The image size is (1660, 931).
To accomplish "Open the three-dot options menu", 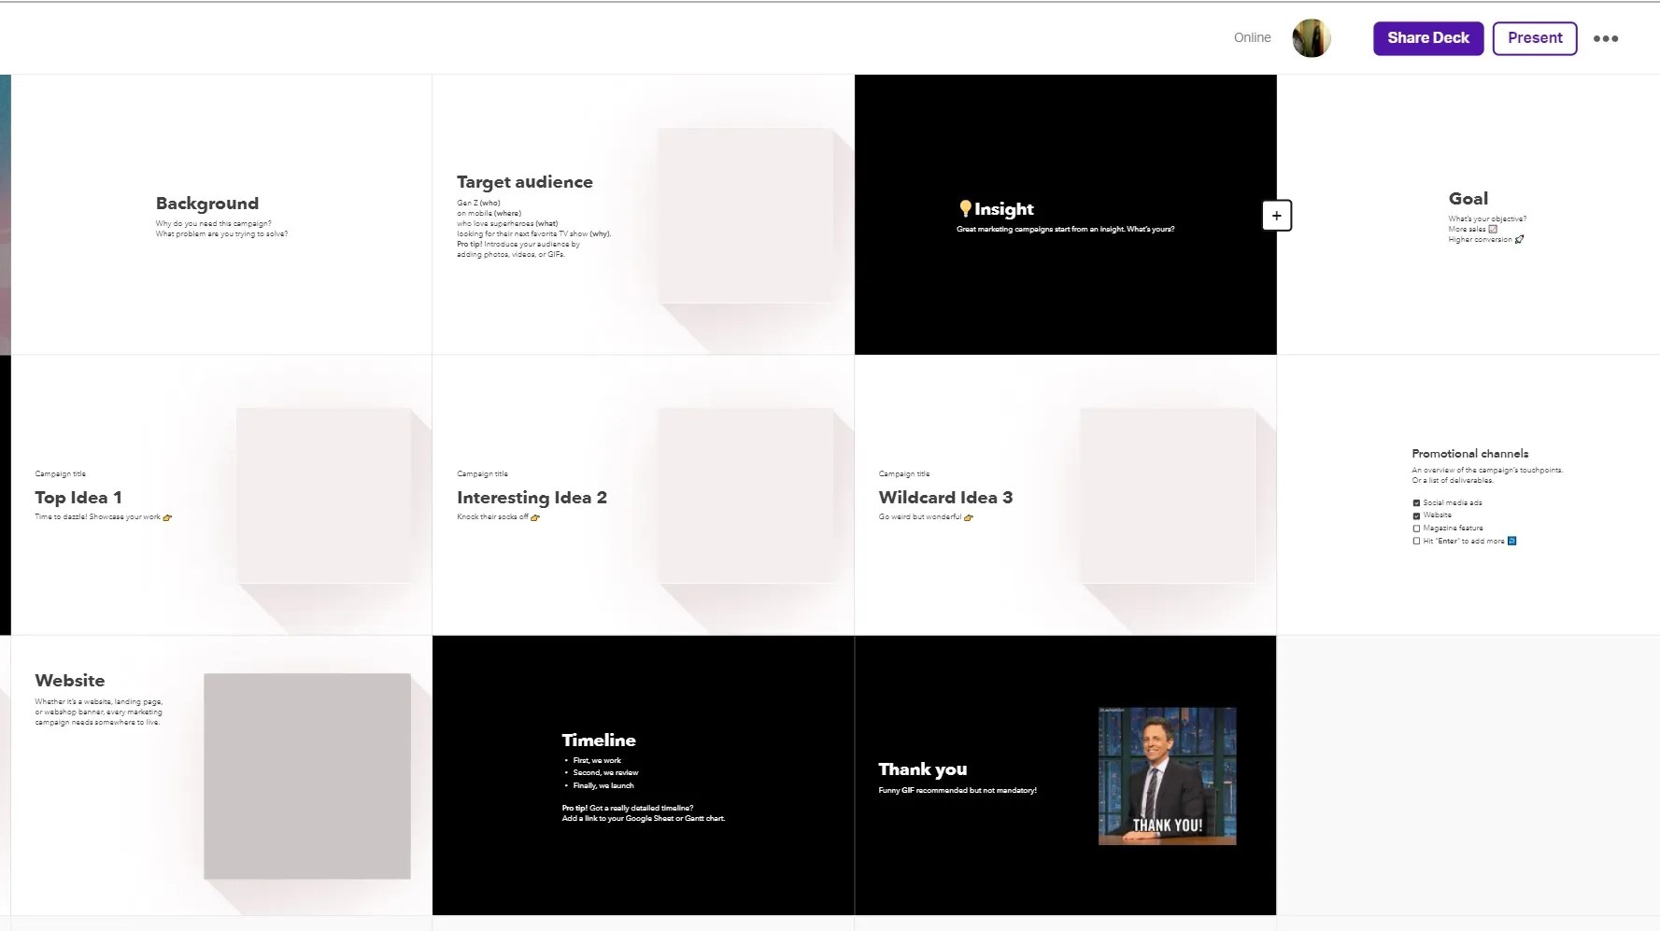I will (x=1606, y=38).
